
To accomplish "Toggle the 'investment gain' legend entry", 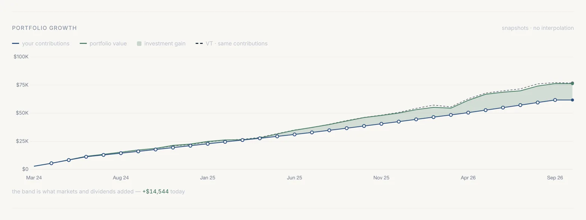I will click(x=161, y=44).
